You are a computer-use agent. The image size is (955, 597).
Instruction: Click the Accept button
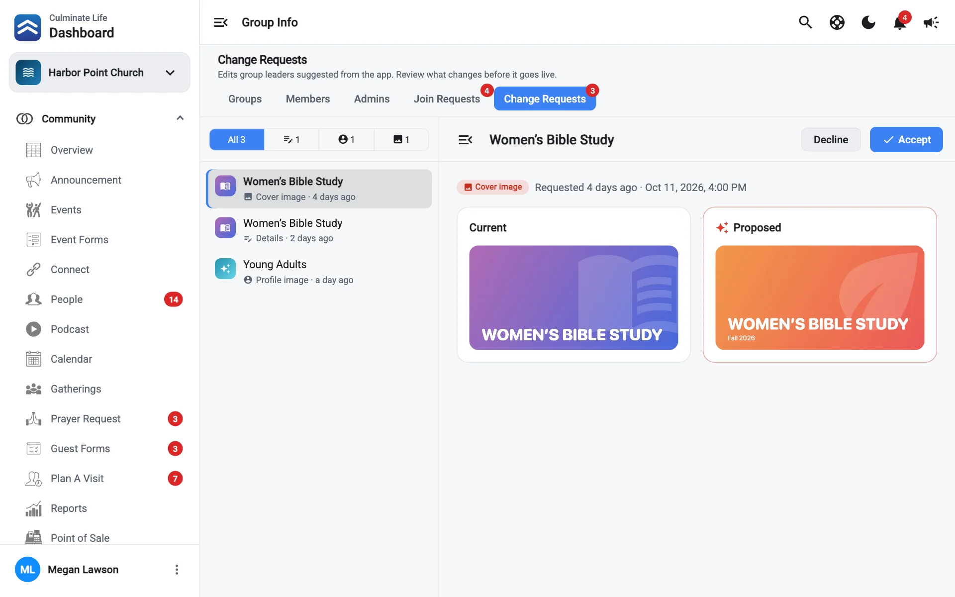point(906,140)
